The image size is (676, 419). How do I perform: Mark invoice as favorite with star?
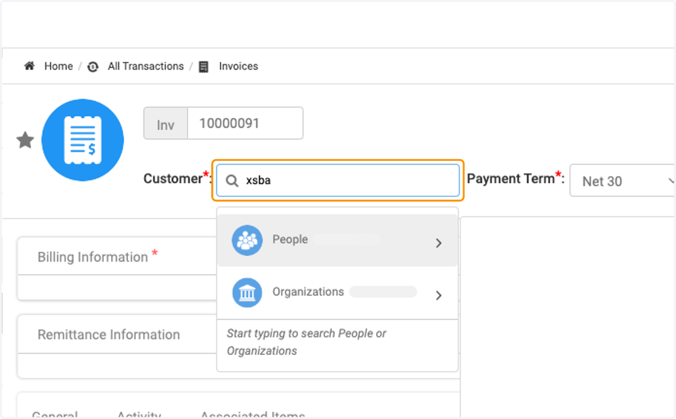(x=25, y=140)
